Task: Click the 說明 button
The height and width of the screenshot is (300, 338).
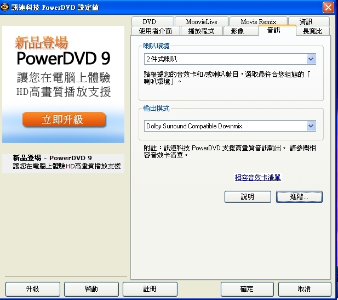Action: [248, 197]
